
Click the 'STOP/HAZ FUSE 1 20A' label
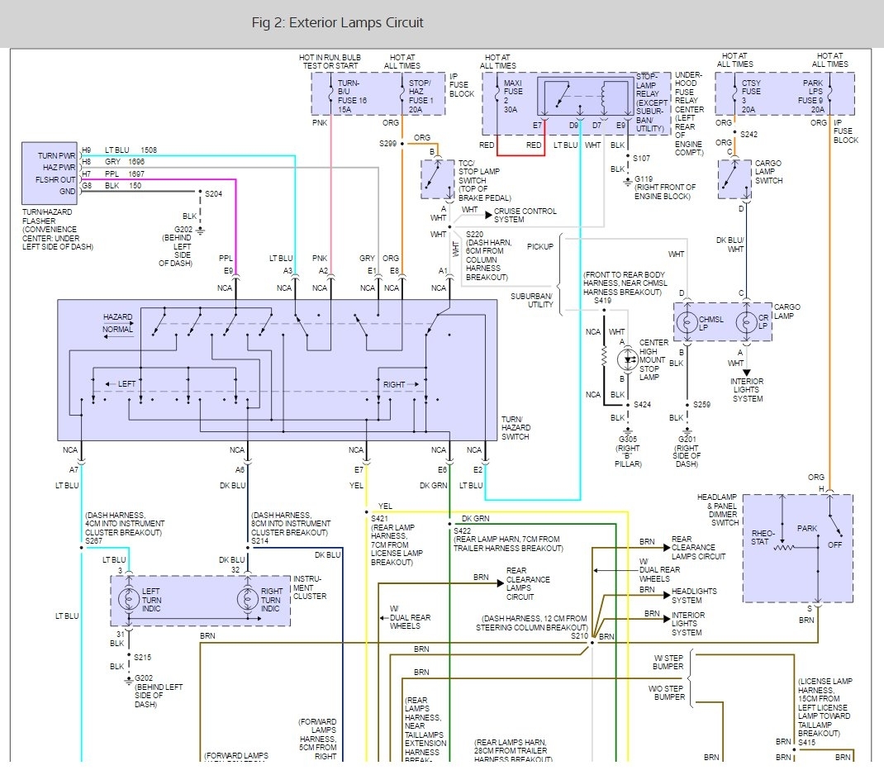pos(421,97)
